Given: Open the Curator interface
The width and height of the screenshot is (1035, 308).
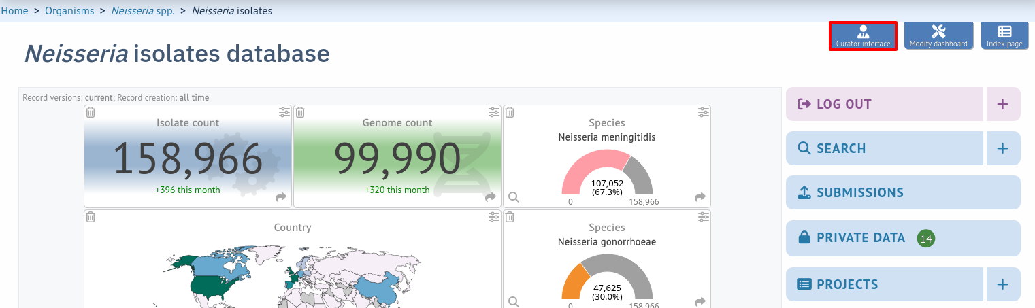Looking at the screenshot, I should click(863, 35).
